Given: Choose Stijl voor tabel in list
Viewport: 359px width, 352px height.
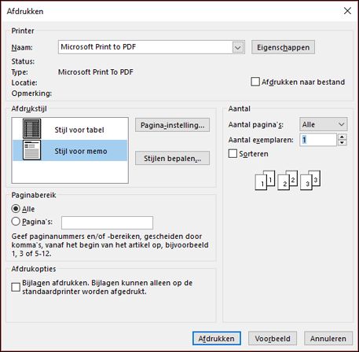Looking at the screenshot, I should pos(70,129).
